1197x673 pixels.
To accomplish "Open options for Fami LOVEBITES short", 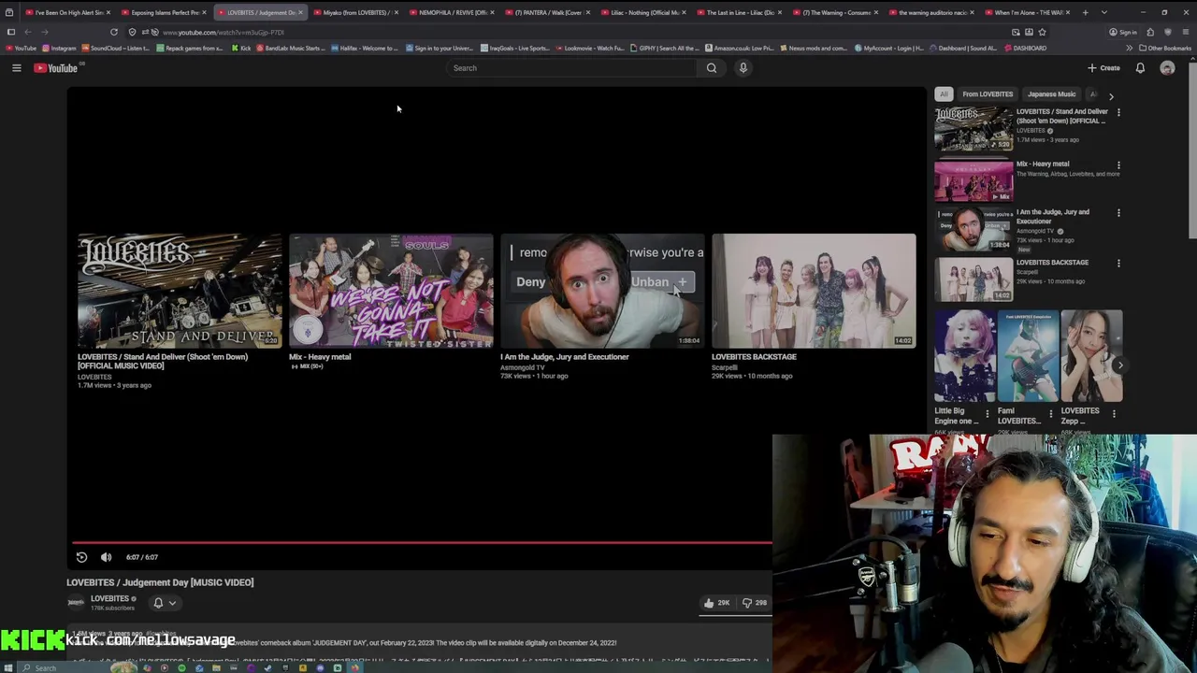I will [x=1050, y=412].
